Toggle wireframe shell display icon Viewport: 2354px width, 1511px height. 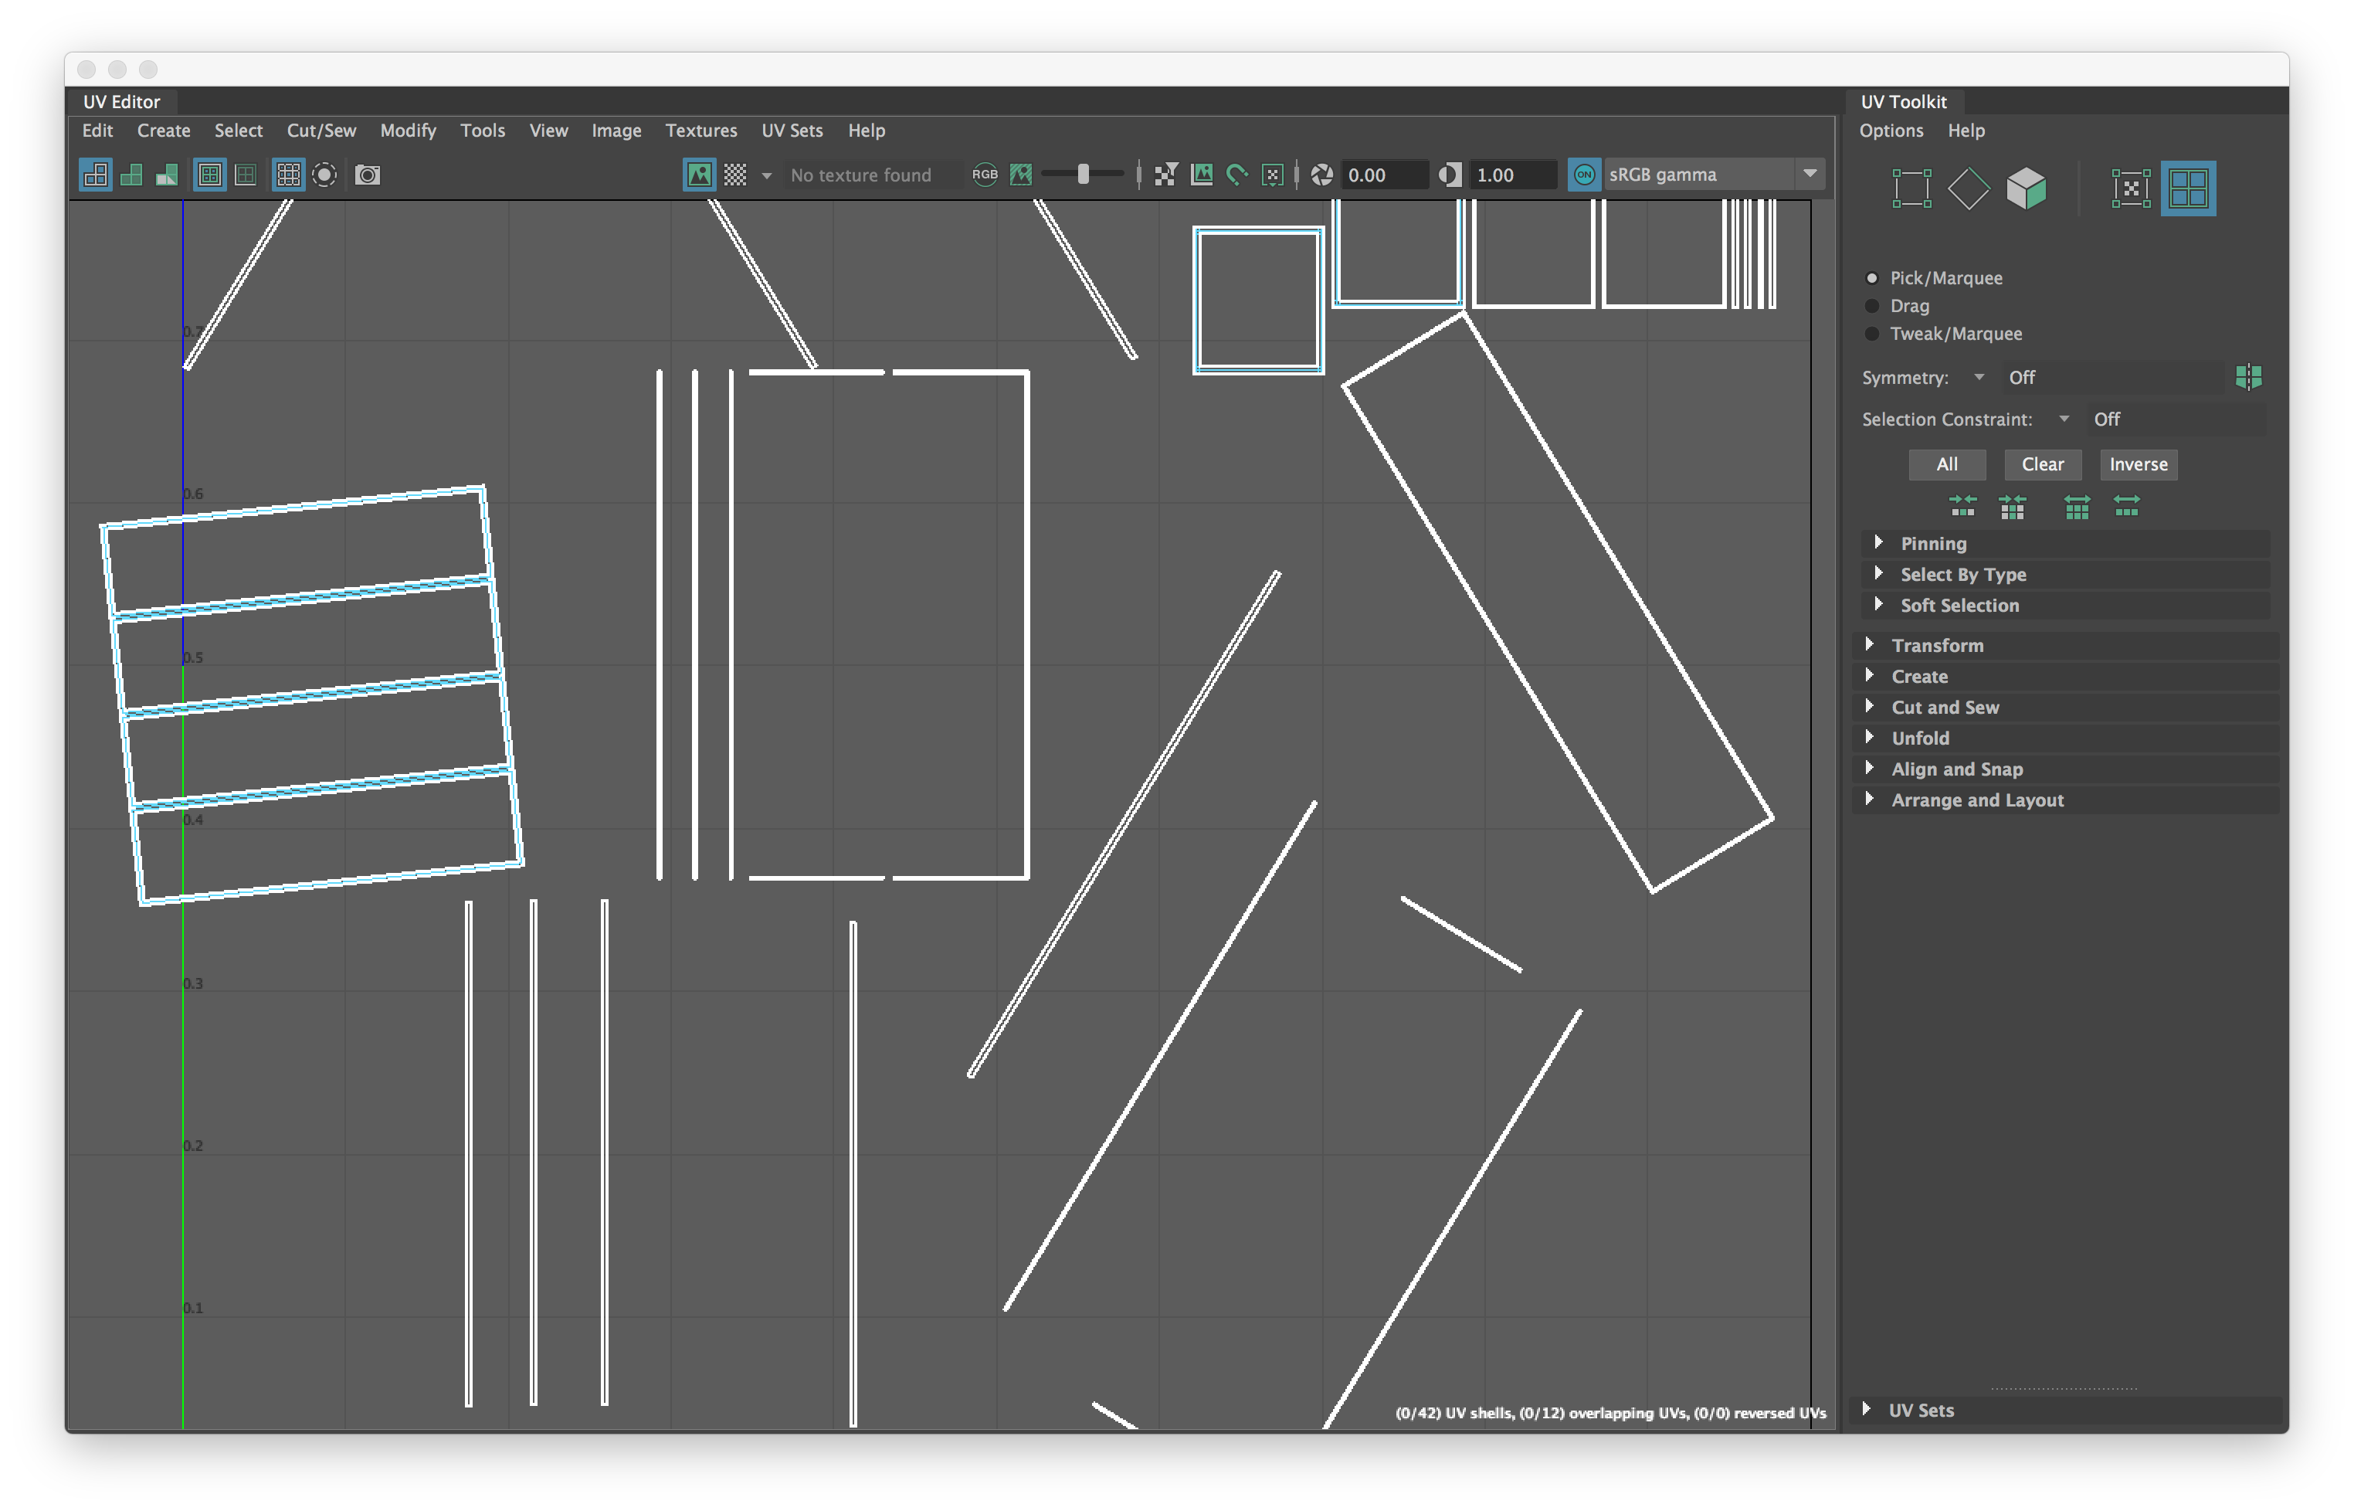(x=95, y=175)
